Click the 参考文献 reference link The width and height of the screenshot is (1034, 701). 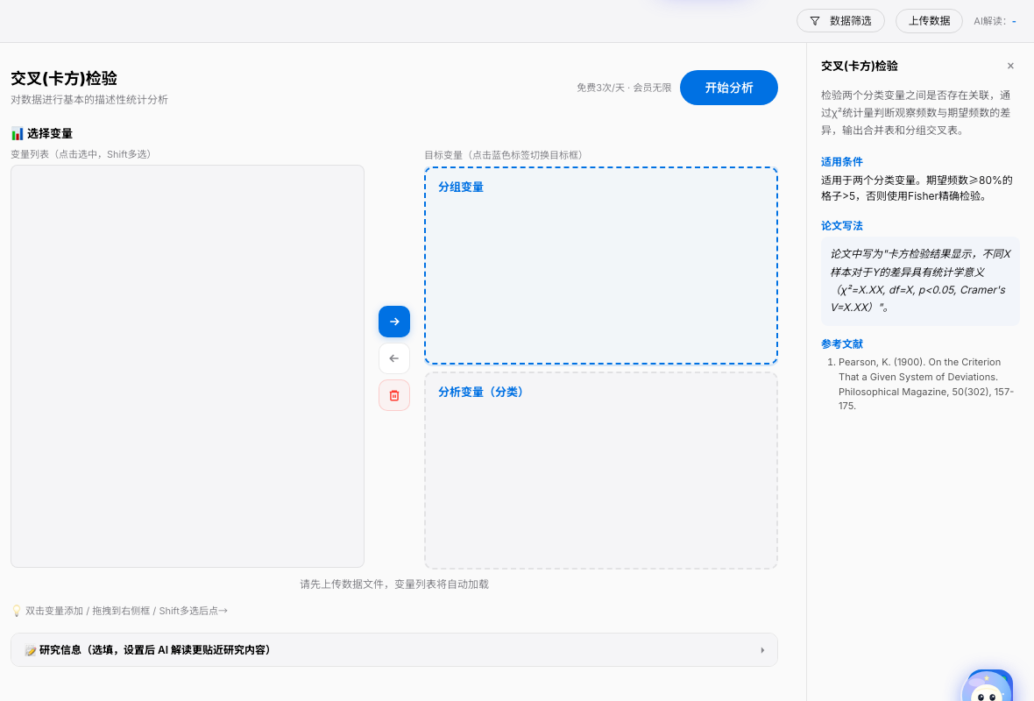(841, 343)
